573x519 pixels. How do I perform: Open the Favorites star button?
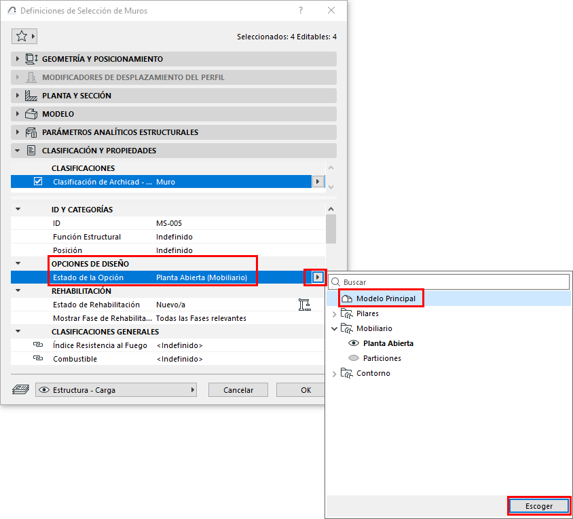24,36
